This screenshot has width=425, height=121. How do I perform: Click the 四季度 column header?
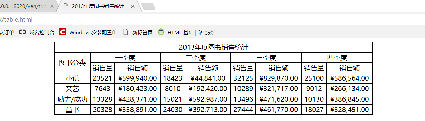(x=337, y=58)
